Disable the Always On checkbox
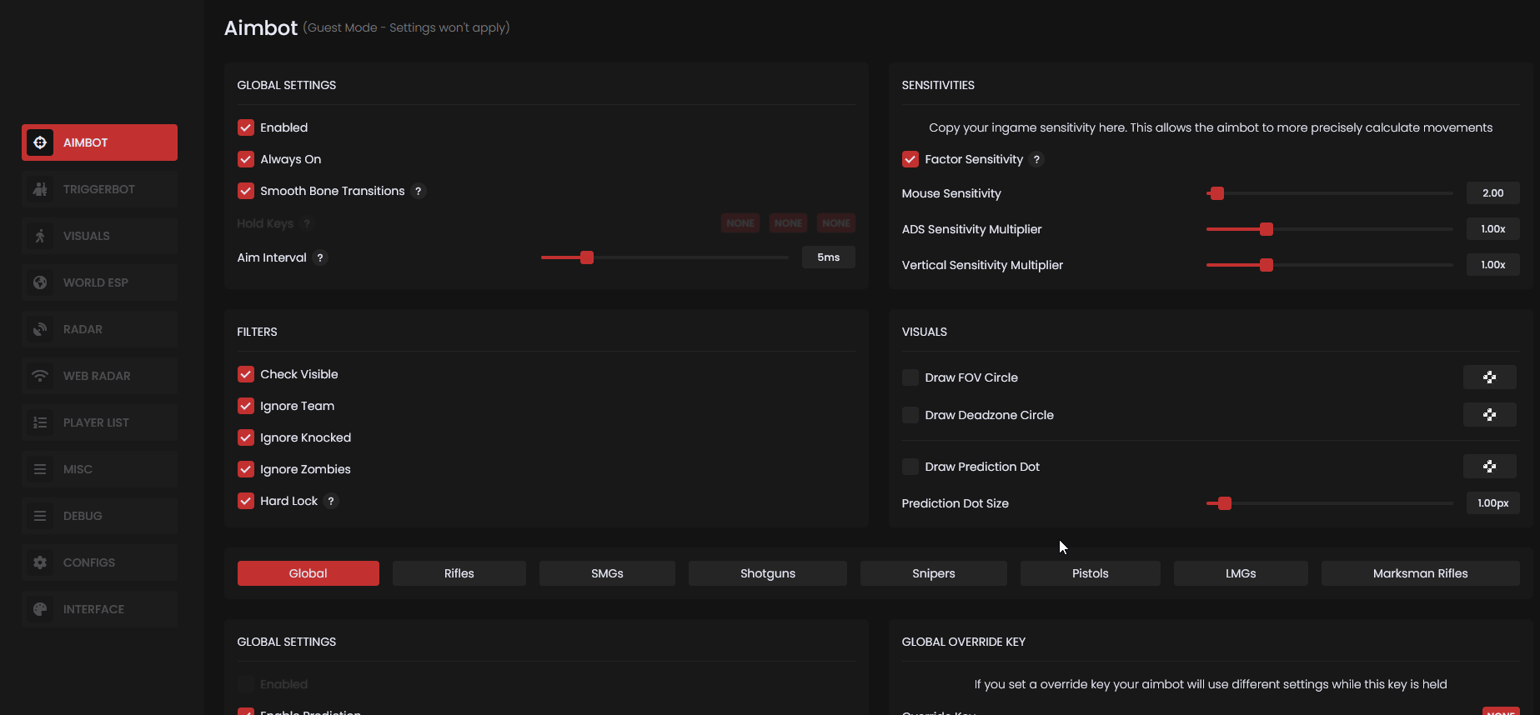1540x715 pixels. coord(246,159)
